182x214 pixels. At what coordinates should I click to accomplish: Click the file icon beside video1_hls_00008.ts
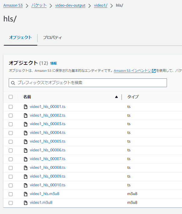[26, 168]
